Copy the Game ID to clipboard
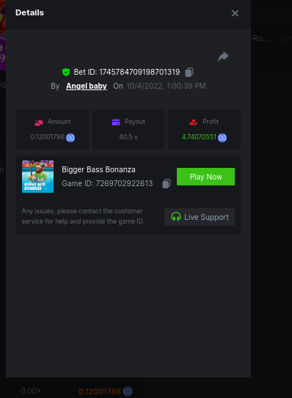 (167, 183)
